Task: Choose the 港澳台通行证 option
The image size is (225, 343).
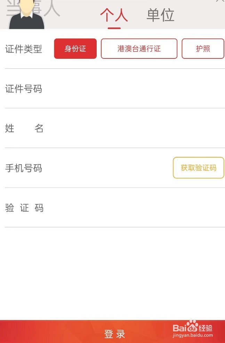Action: [139, 49]
